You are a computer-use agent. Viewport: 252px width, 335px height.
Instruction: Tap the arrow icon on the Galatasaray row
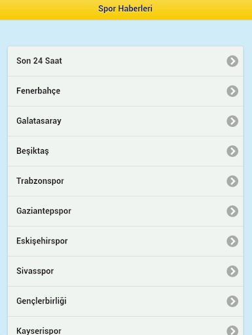point(232,121)
